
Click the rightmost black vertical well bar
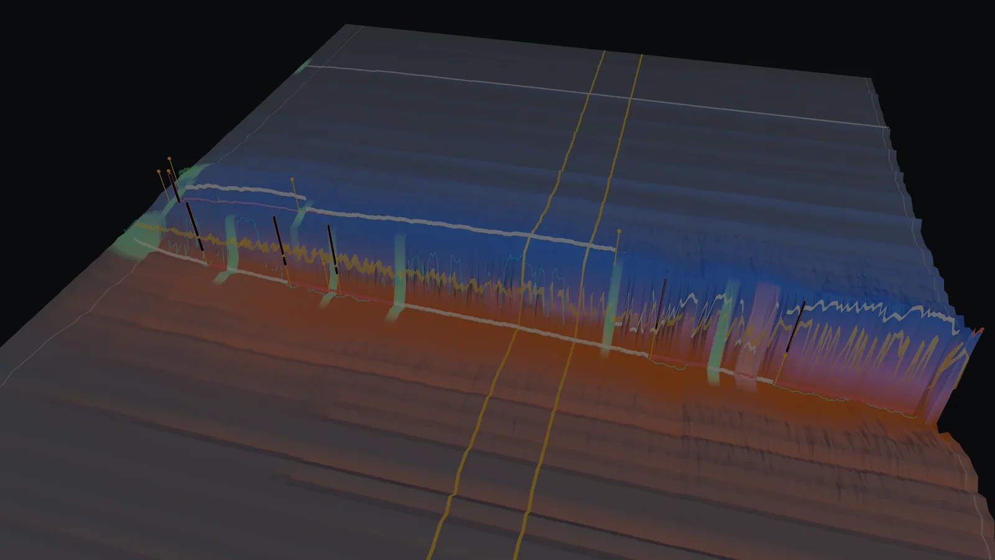795,327
